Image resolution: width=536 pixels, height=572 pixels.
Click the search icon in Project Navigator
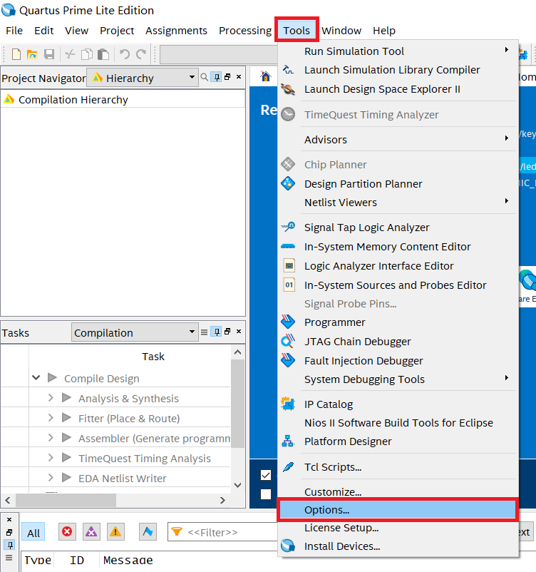point(205,77)
